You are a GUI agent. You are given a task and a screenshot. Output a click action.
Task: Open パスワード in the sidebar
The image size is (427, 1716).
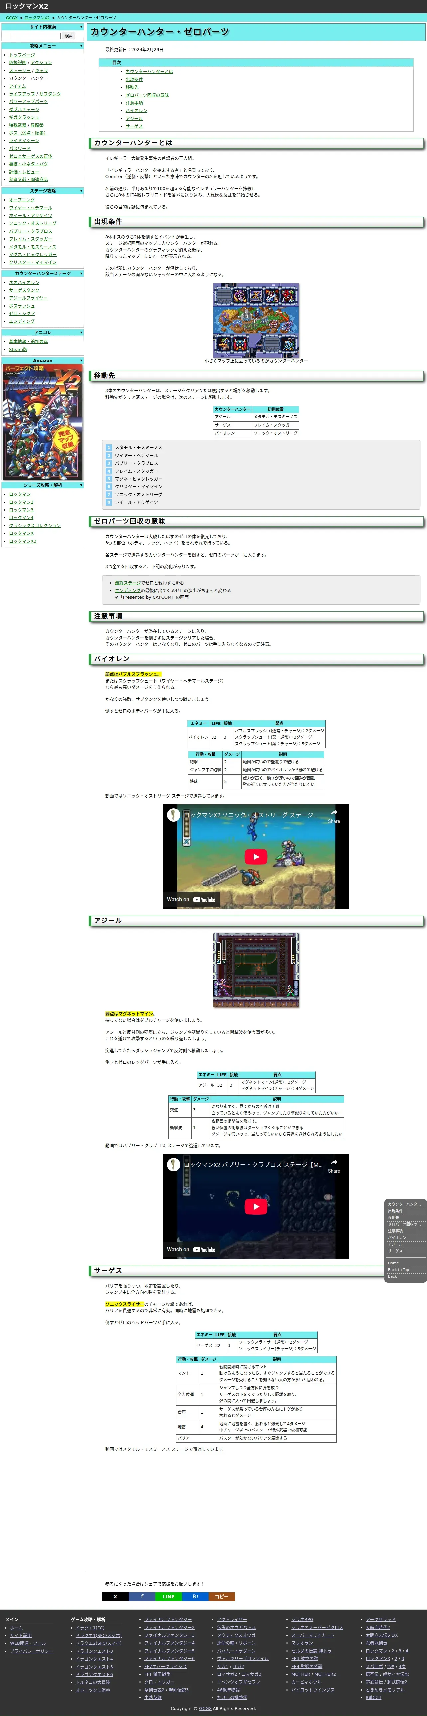click(x=19, y=149)
